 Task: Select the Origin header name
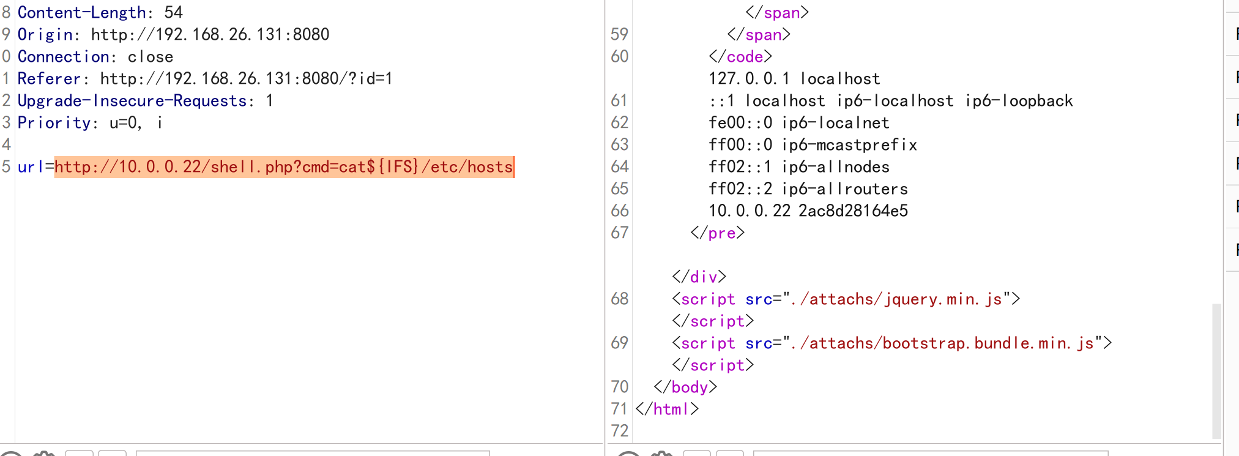pos(45,34)
